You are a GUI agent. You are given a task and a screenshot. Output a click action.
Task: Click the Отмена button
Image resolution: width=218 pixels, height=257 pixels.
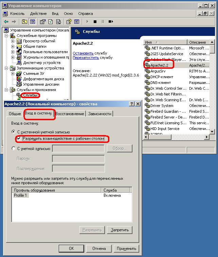click(x=99, y=249)
